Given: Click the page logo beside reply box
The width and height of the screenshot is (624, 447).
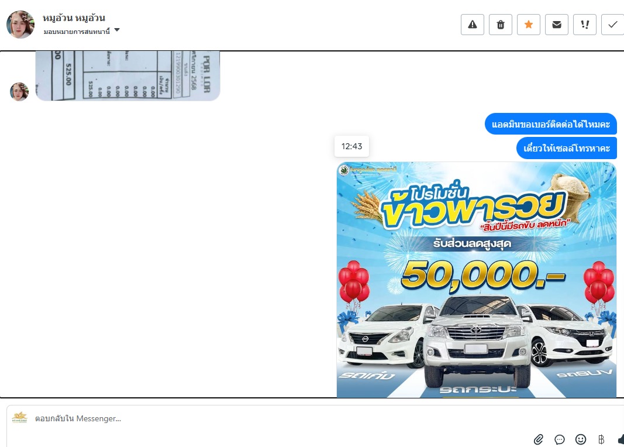Looking at the screenshot, I should coord(19,418).
